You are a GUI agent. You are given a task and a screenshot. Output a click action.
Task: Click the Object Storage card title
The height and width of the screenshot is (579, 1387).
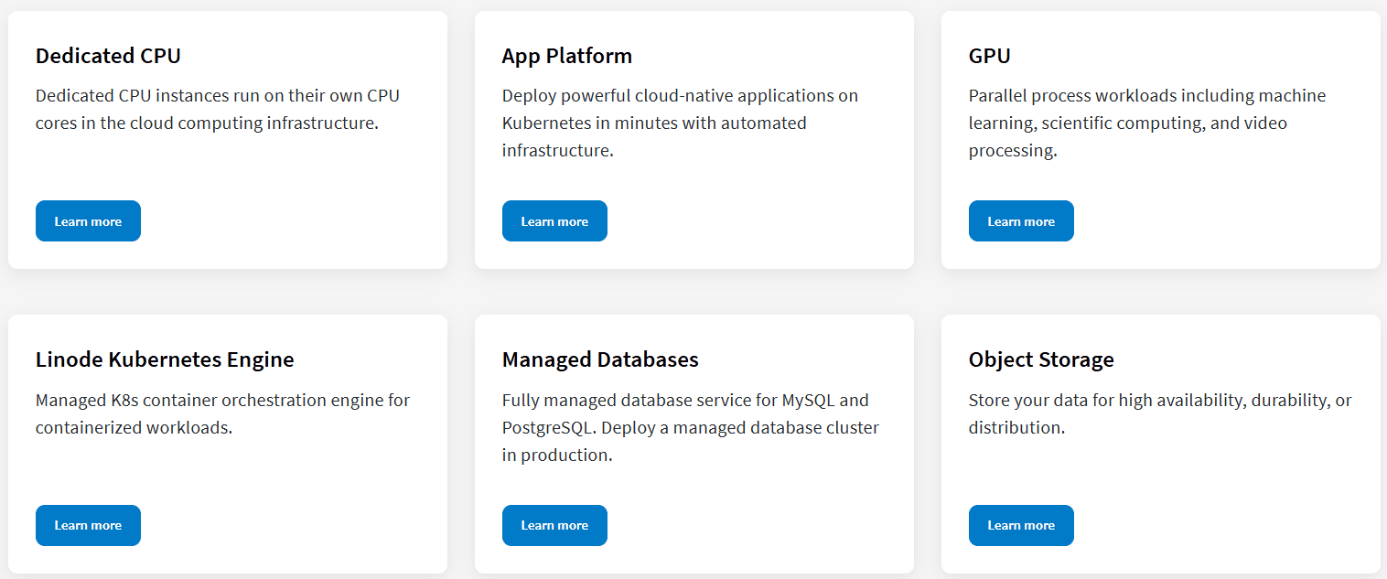1041,359
